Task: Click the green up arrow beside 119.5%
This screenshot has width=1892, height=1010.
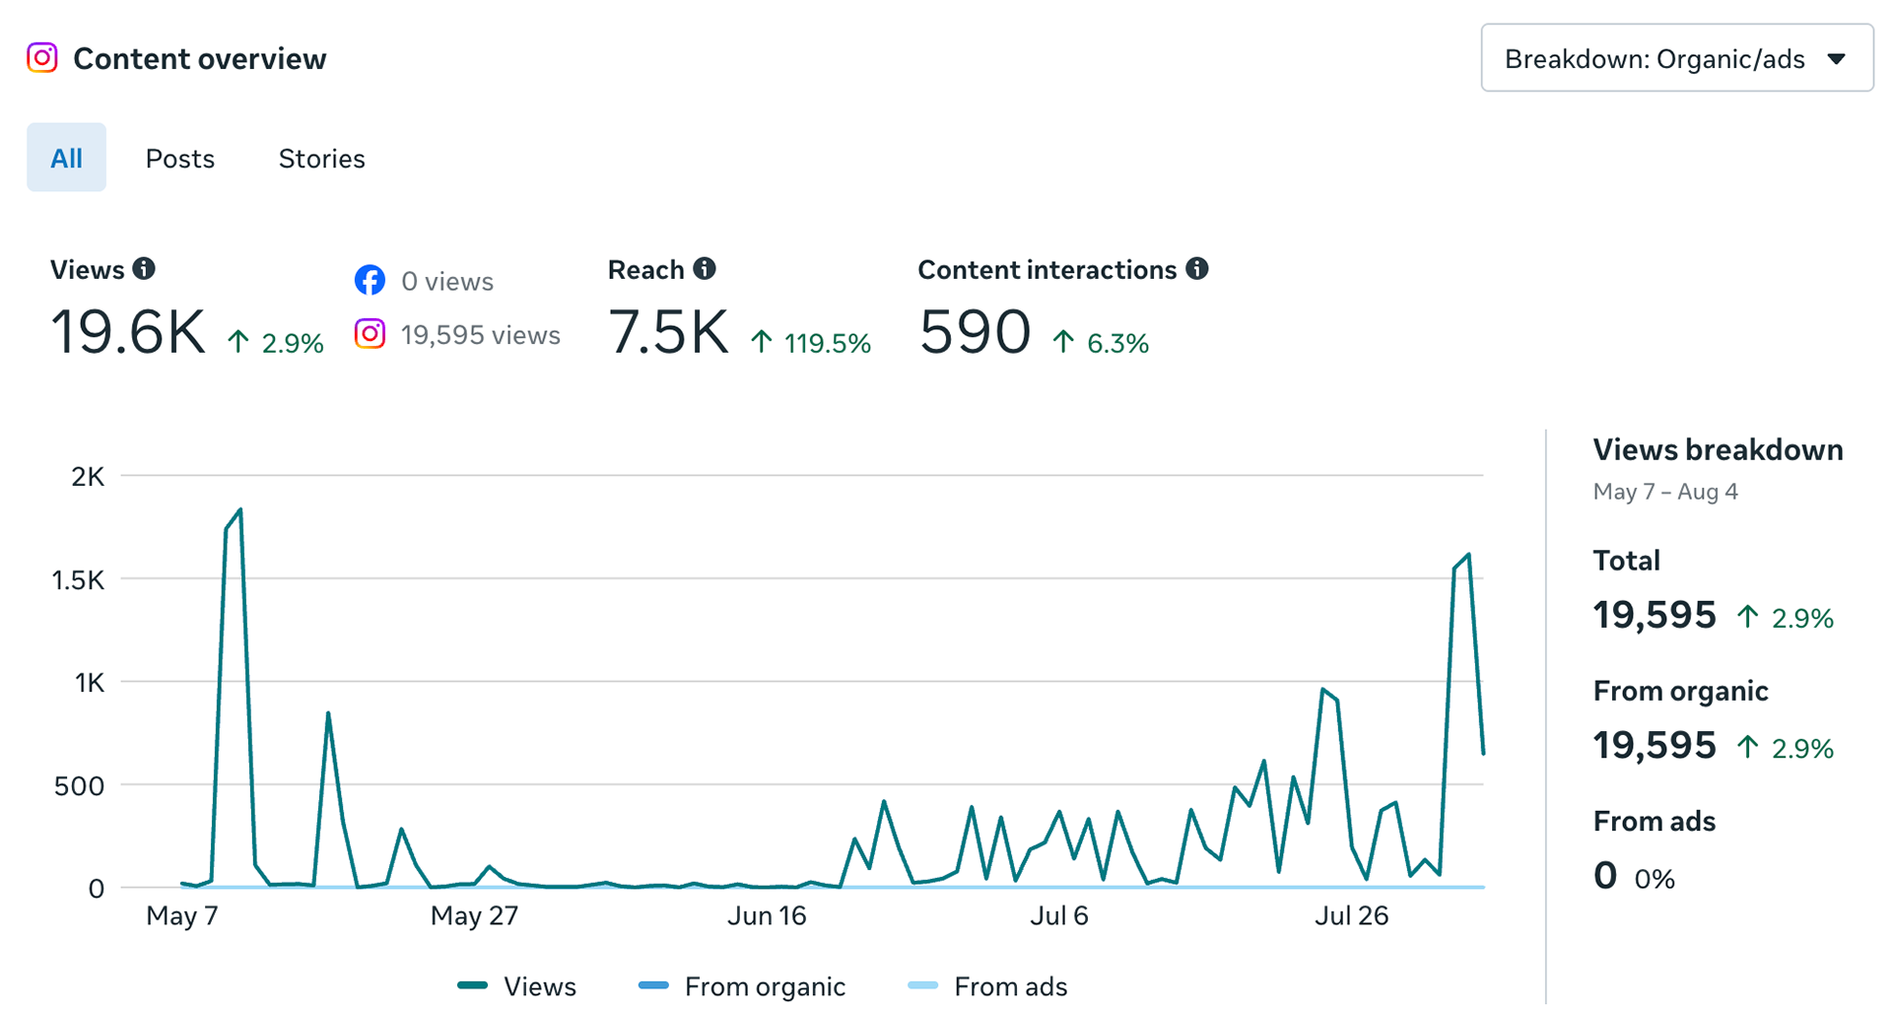Action: point(761,342)
